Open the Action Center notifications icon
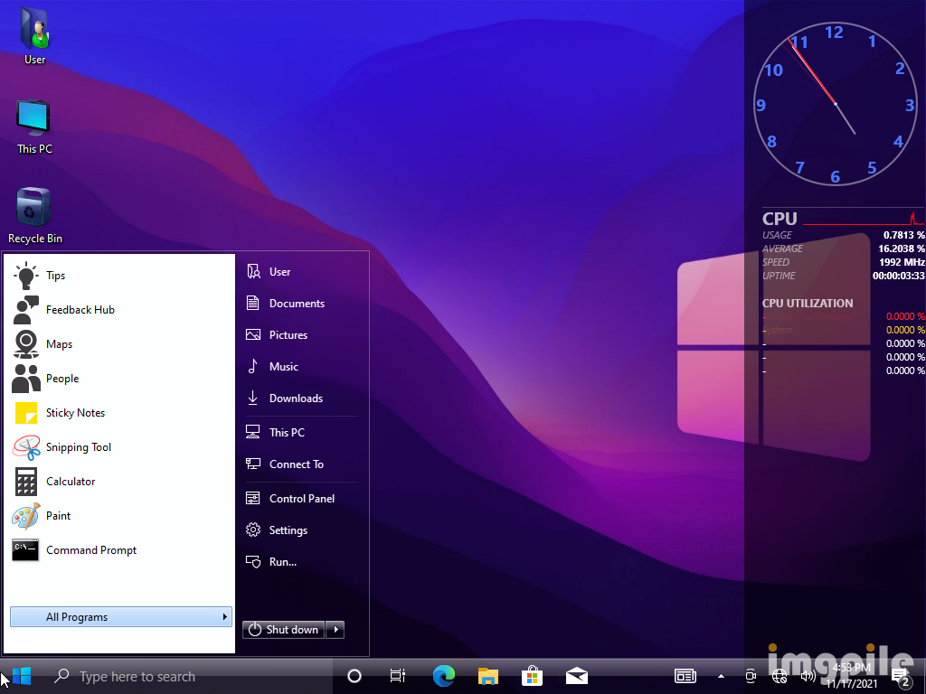Viewport: 926px width, 694px height. coord(900,676)
